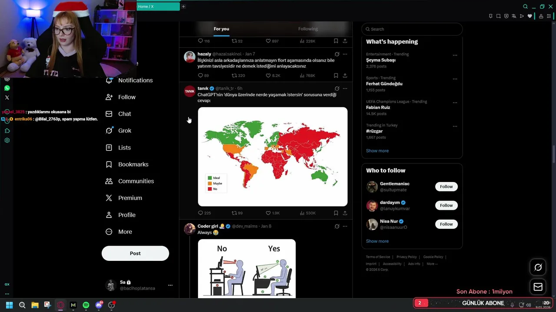This screenshot has height=312, width=556.
Task: Open Spotify from the taskbar
Action: coord(86,305)
